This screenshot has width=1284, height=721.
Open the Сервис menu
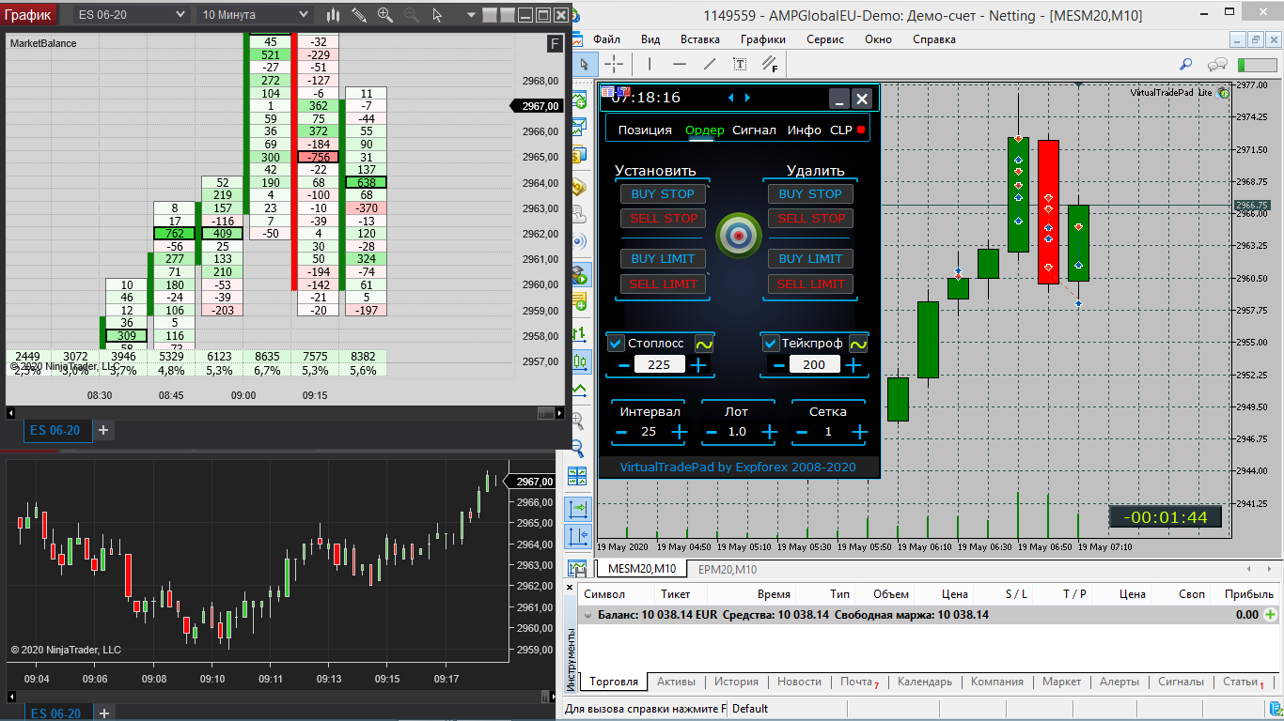[x=825, y=39]
